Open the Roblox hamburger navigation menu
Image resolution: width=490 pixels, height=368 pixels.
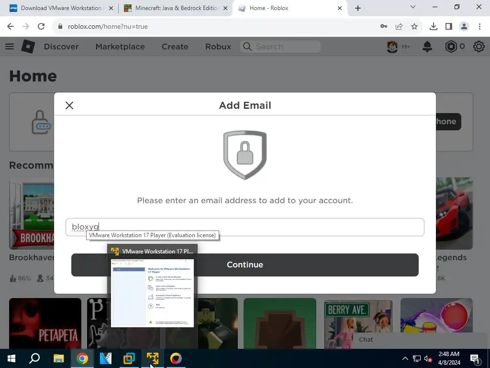click(x=10, y=46)
